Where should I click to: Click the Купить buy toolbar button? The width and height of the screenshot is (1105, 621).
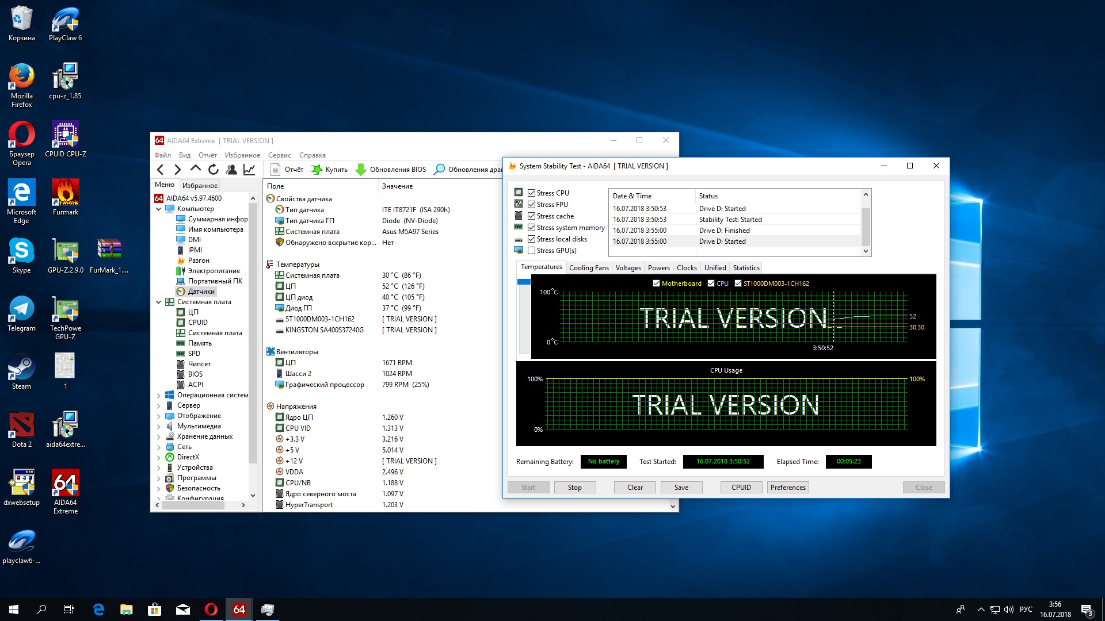[x=330, y=170]
